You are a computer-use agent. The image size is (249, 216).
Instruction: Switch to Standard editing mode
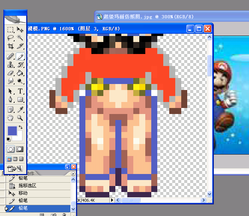[10, 149]
